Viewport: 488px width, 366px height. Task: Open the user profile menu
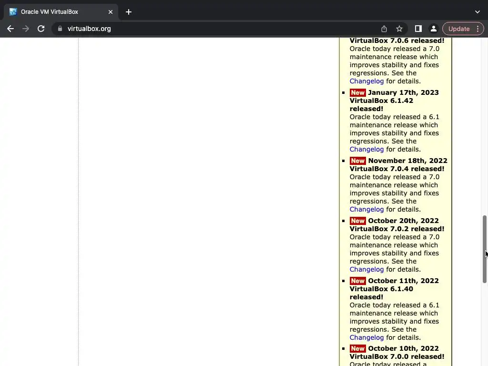pyautogui.click(x=434, y=29)
